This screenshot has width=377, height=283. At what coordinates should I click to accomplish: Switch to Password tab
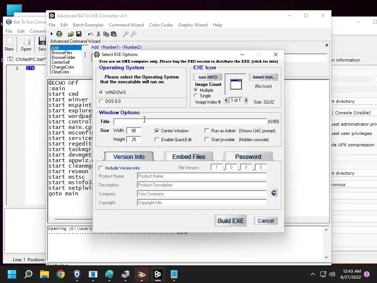[x=248, y=157]
